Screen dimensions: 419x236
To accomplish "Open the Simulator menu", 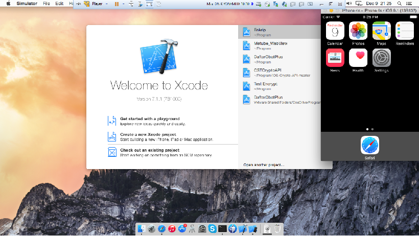I will point(27,4).
